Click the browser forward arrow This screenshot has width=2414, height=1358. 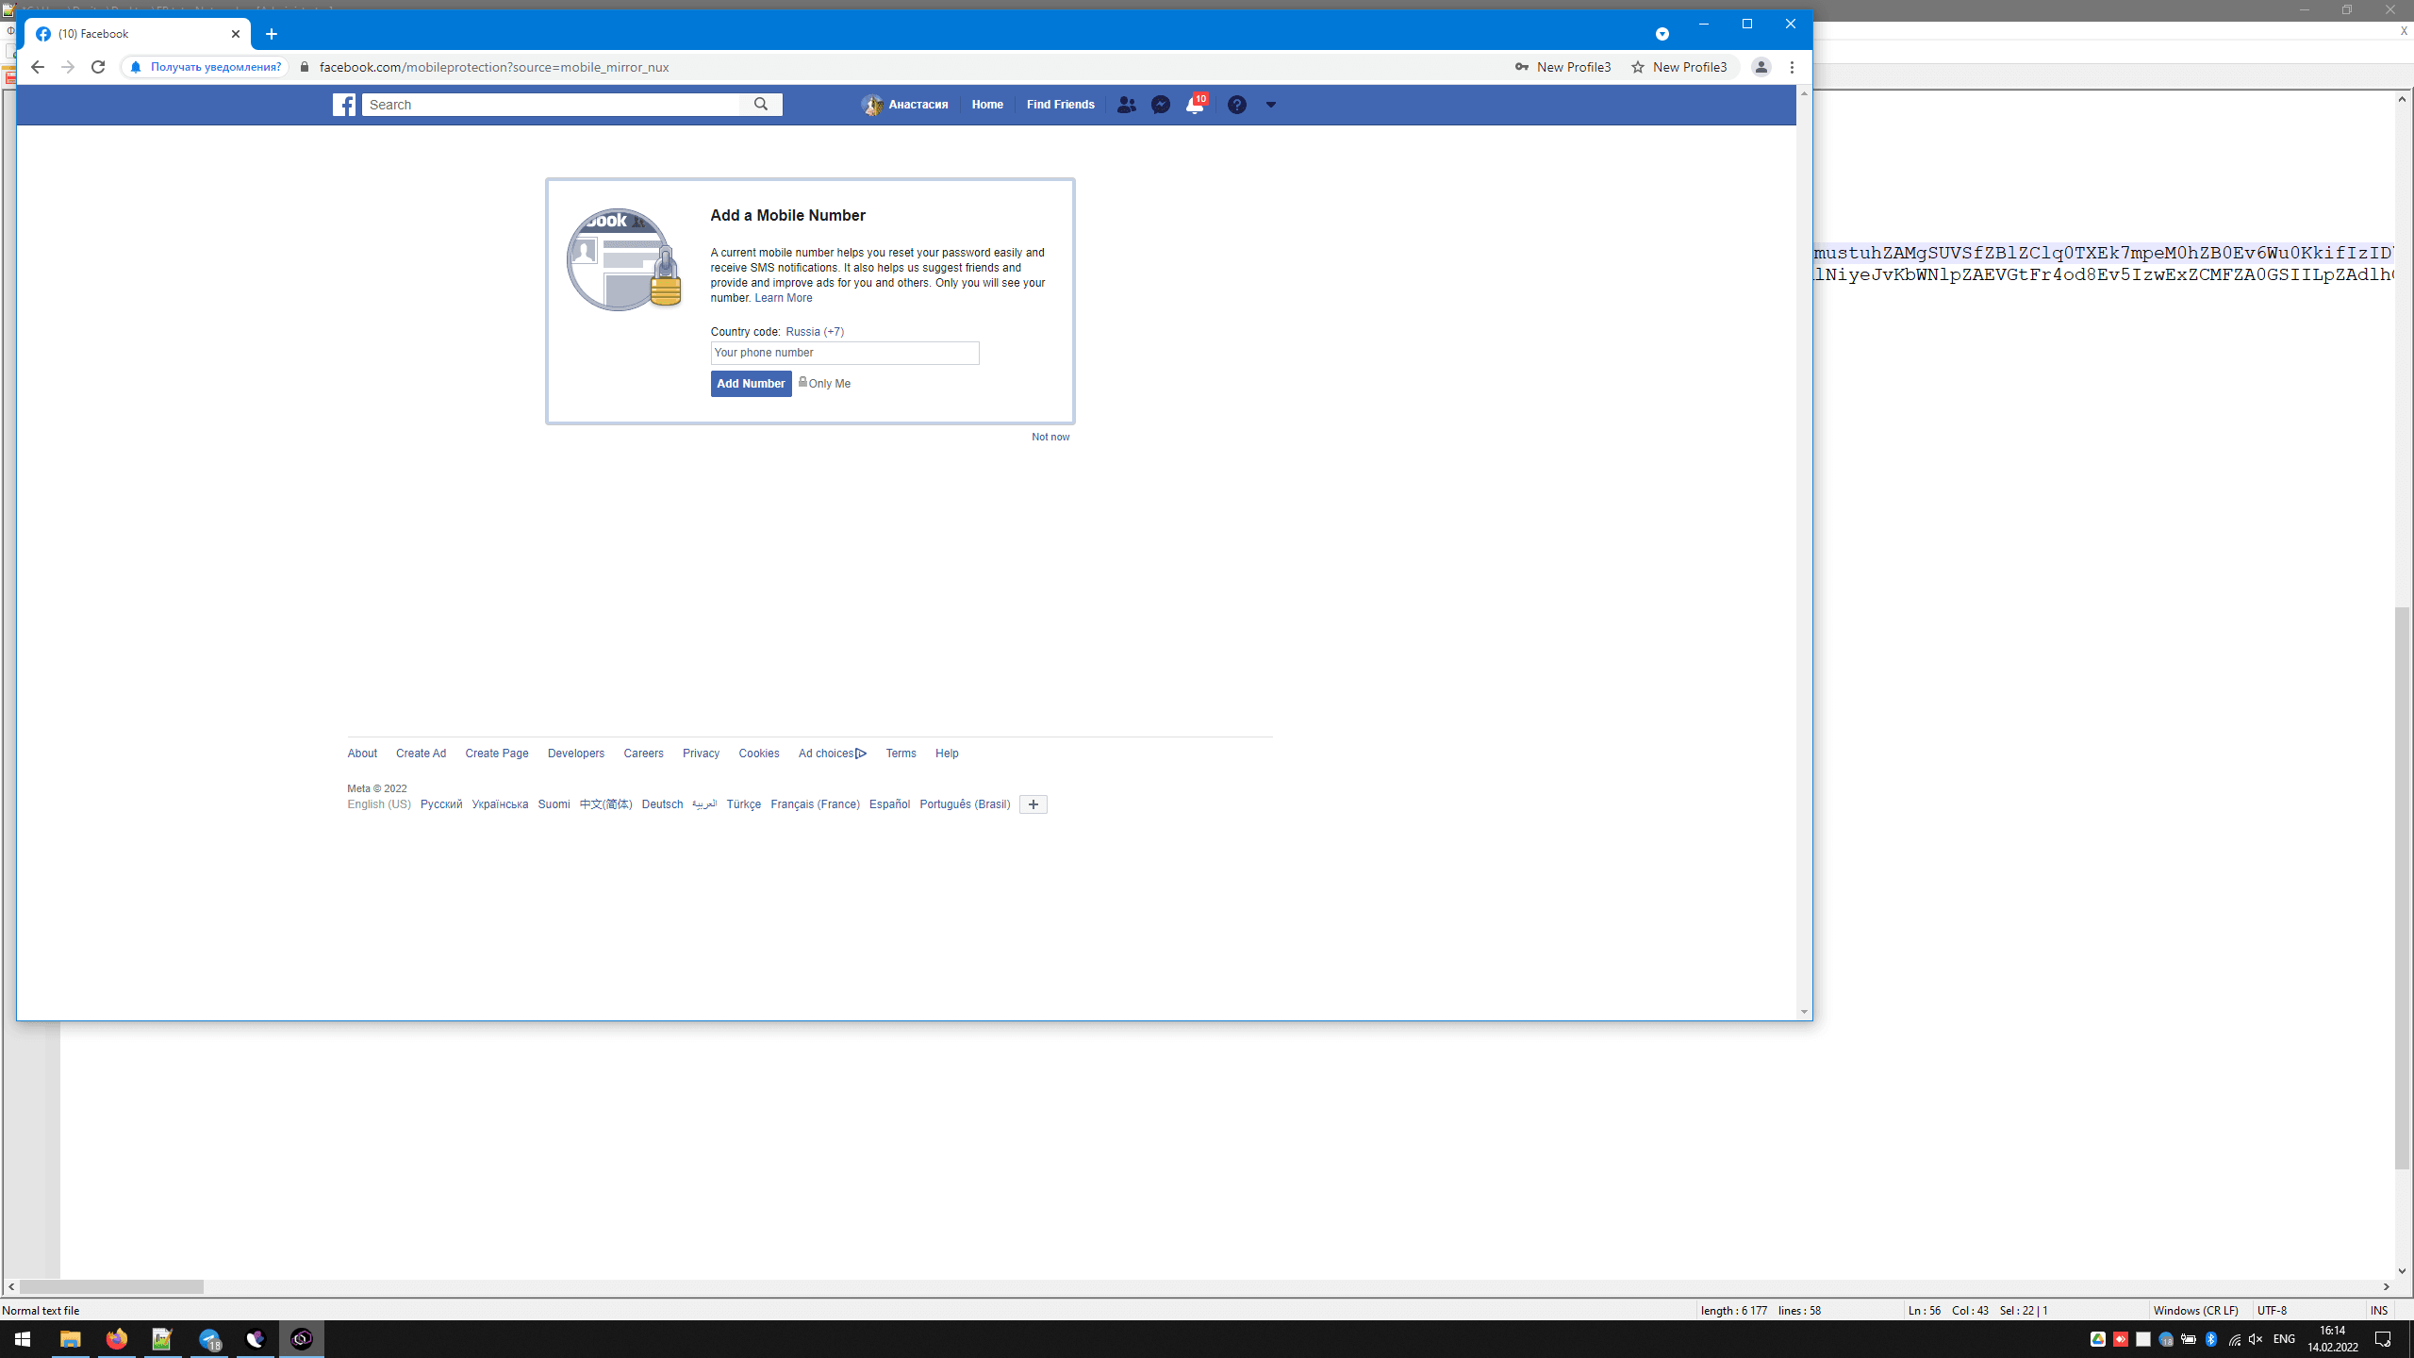click(x=67, y=67)
